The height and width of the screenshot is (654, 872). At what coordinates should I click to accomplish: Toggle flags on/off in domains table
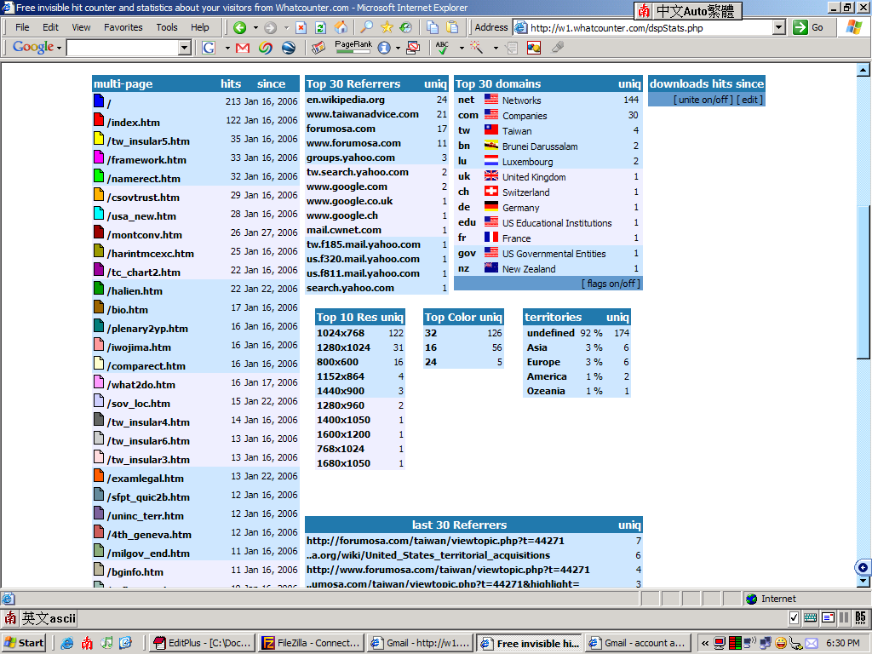[x=611, y=284]
